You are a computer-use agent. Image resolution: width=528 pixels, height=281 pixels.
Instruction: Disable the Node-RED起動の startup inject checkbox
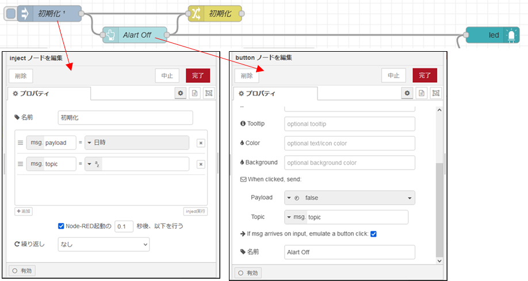coord(62,226)
